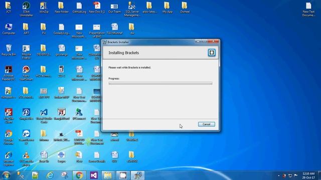
Task: Switch to Visual Studio in the taskbar
Action: click(94, 175)
